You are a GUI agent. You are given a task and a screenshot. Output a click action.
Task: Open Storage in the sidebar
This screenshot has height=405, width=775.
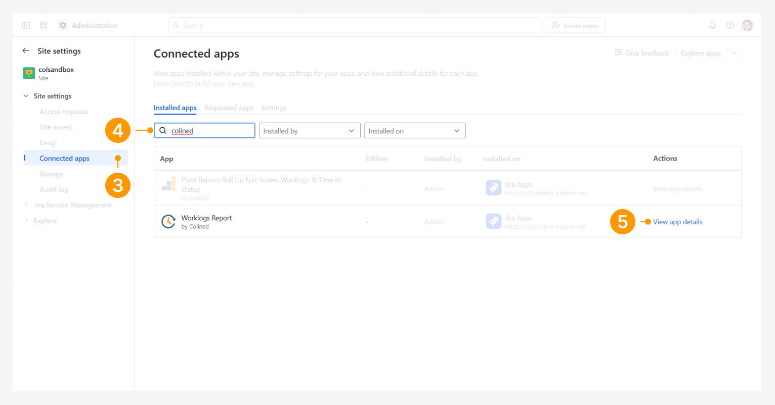point(52,174)
